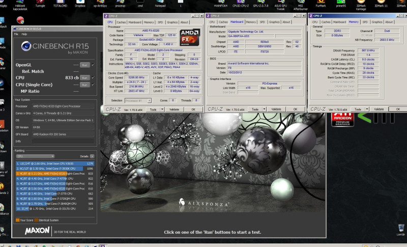Viewport: 407px width, 247px height.
Task: Click the 833 cb CPU score
Action: pyautogui.click(x=72, y=77)
